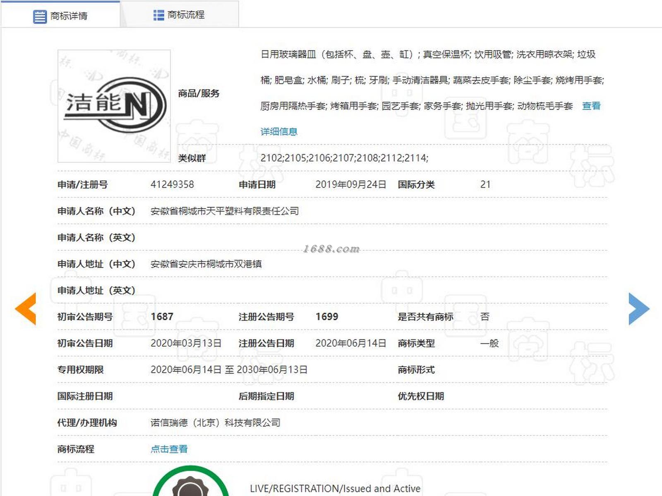Click the 国际注册日期 label
This screenshot has width=662, height=496.
pos(85,396)
